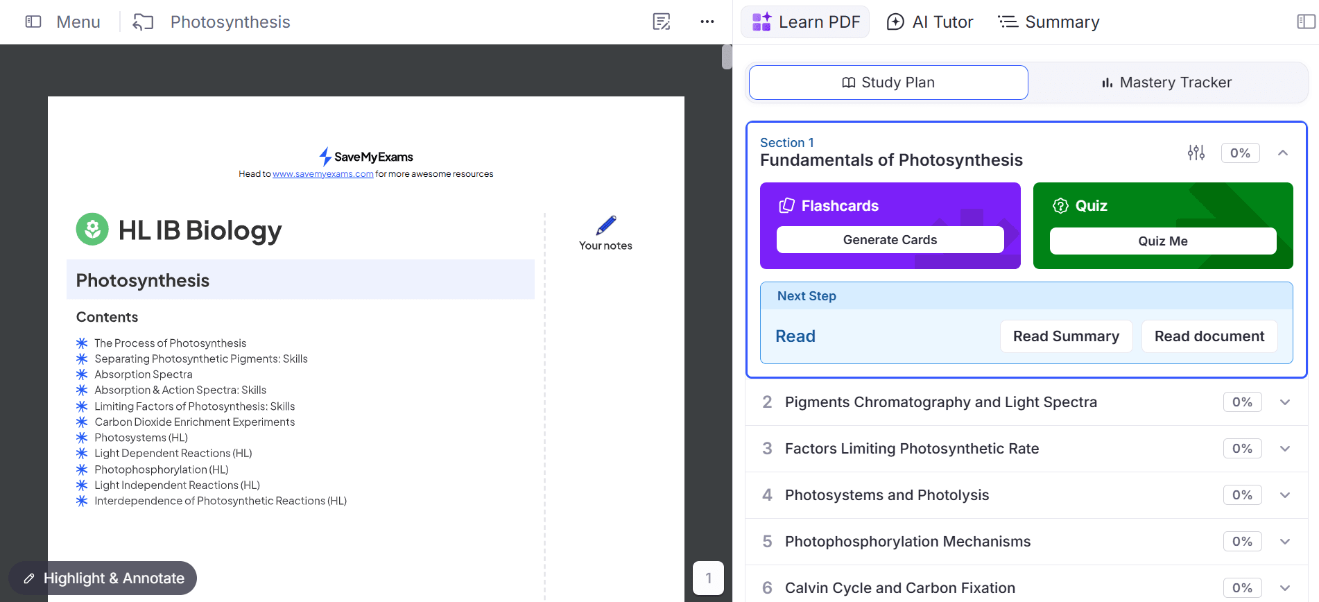Click the Menu label
This screenshot has width=1319, height=602.
point(78,22)
